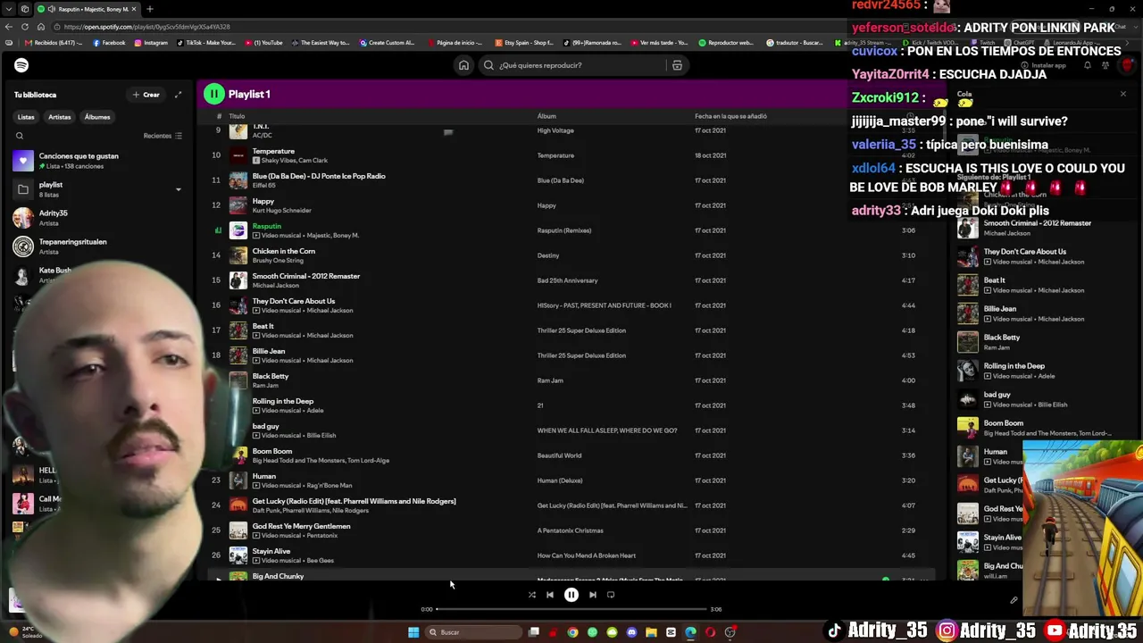Open the playlist folder icon

(x=23, y=189)
